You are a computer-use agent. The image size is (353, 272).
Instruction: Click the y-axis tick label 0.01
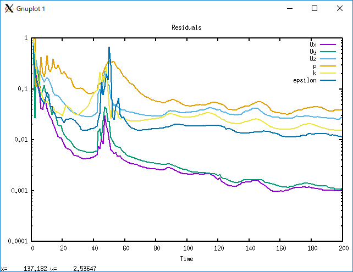[21, 140]
